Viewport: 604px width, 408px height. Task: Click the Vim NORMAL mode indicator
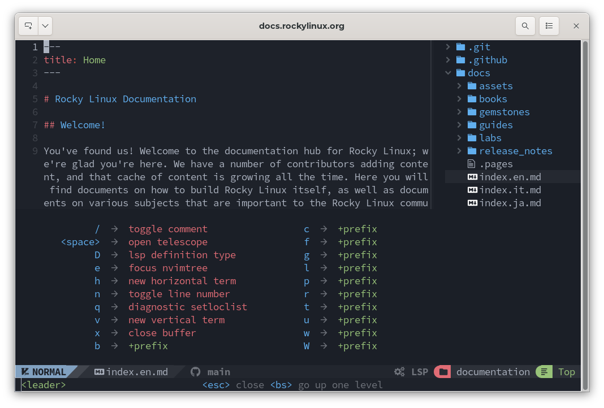(44, 372)
